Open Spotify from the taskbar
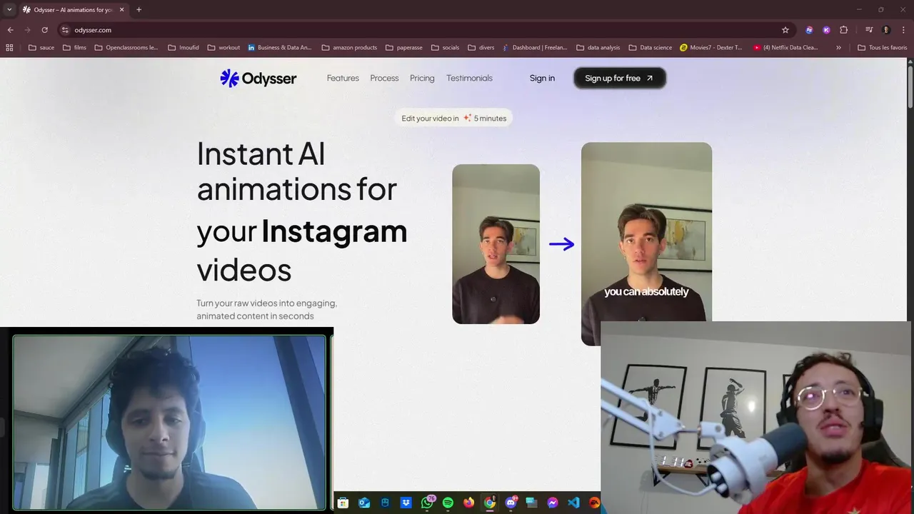Screen dimensions: 914x514 (x=448, y=503)
